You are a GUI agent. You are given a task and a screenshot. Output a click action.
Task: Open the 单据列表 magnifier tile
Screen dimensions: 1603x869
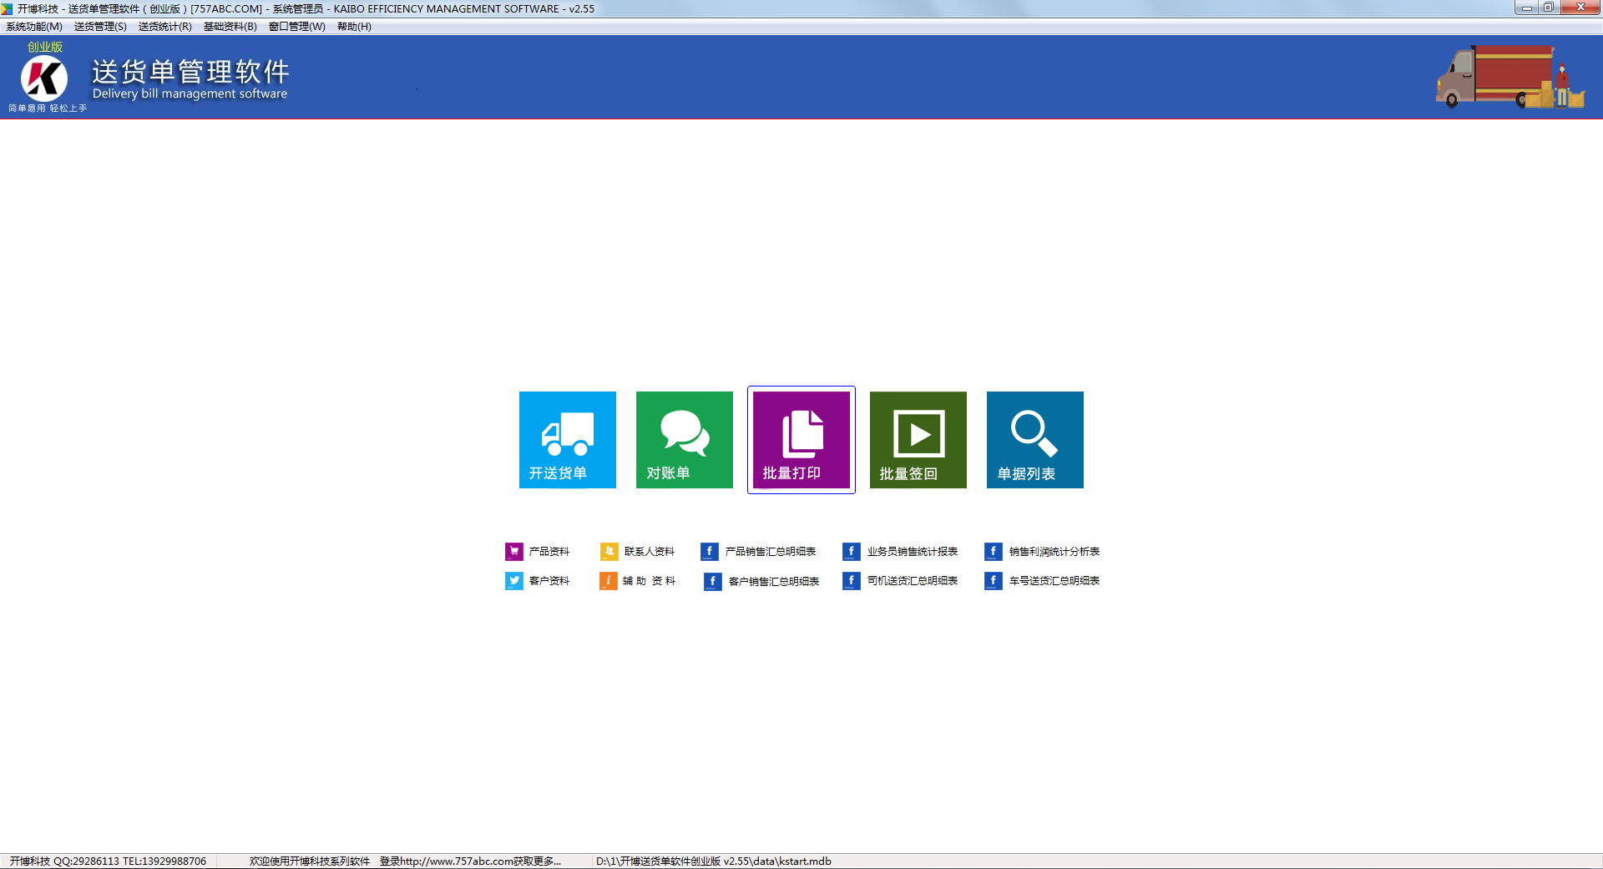(1035, 440)
